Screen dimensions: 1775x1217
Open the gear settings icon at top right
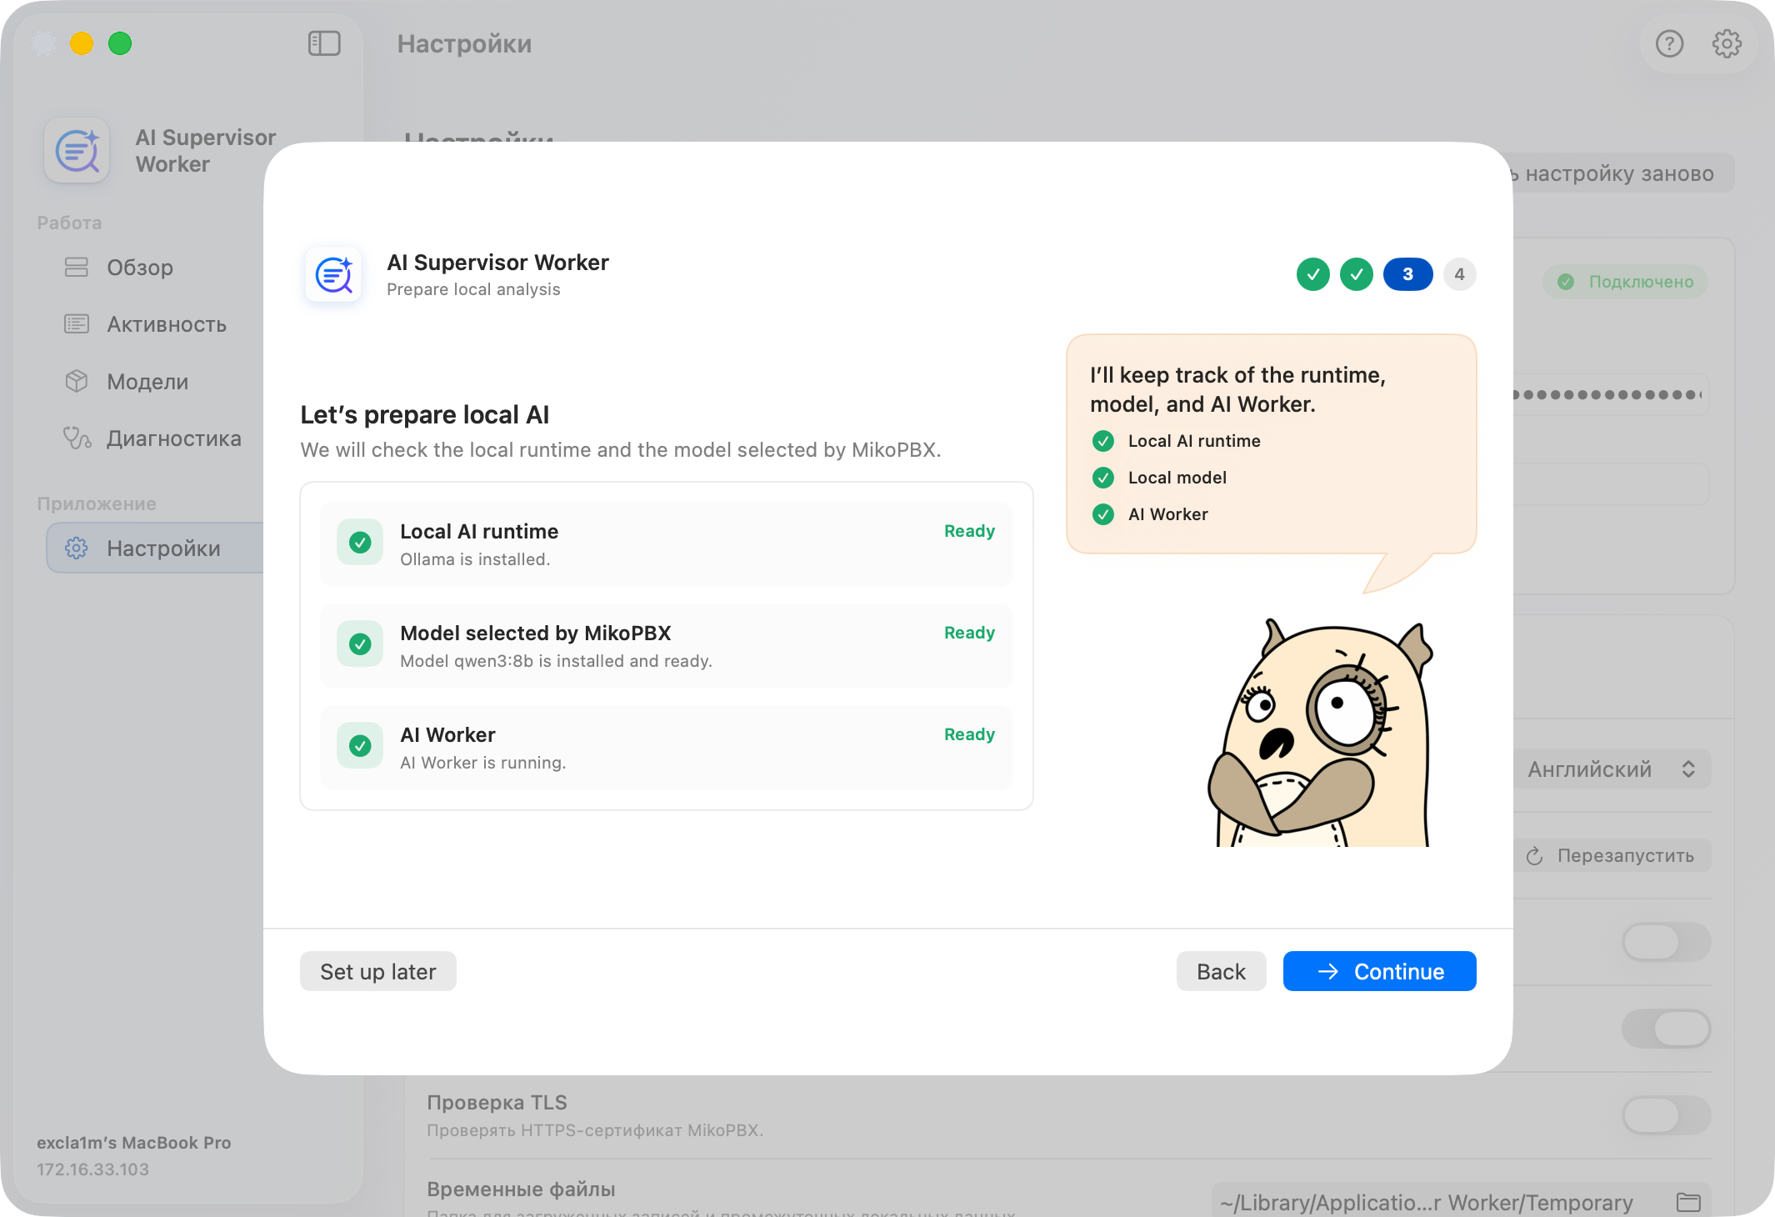pos(1727,43)
